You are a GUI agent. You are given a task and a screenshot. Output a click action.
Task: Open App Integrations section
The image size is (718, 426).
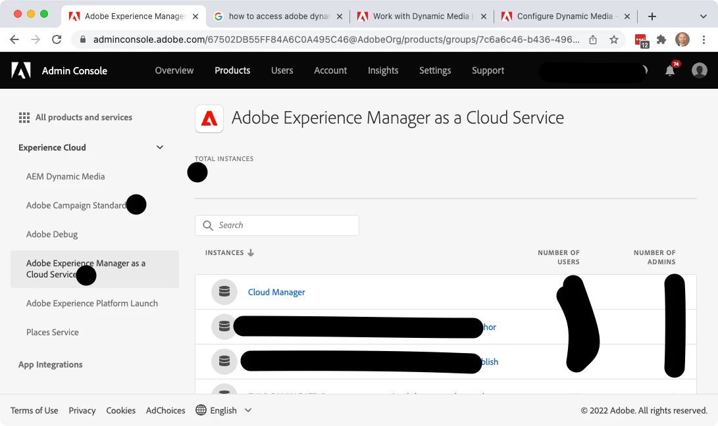click(51, 365)
